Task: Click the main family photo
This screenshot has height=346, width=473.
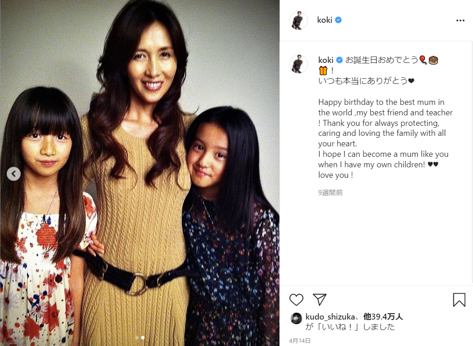Action: (140, 173)
